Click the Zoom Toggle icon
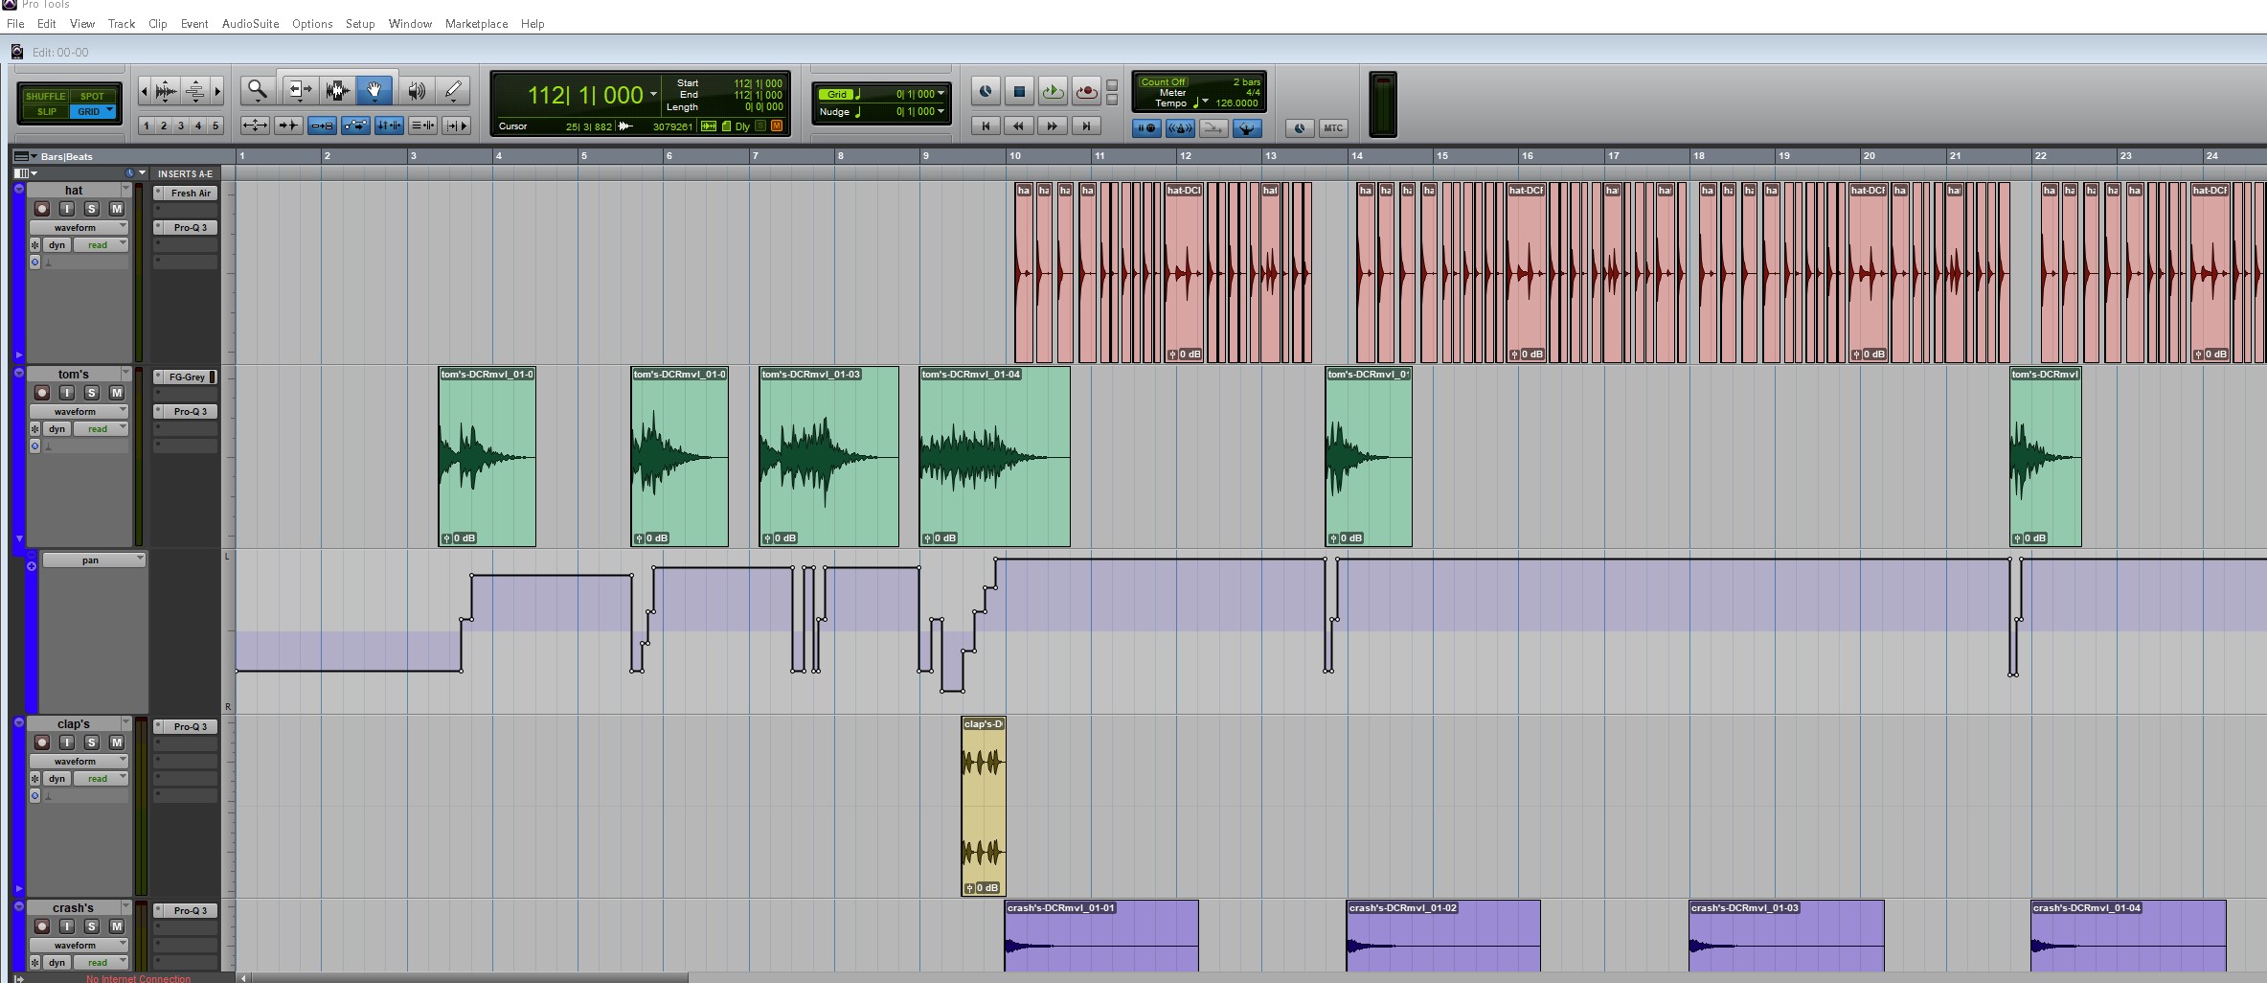The height and width of the screenshot is (983, 2267). coord(255,126)
